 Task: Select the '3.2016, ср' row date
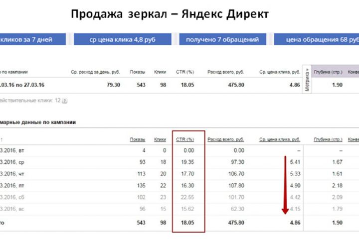click(x=12, y=162)
